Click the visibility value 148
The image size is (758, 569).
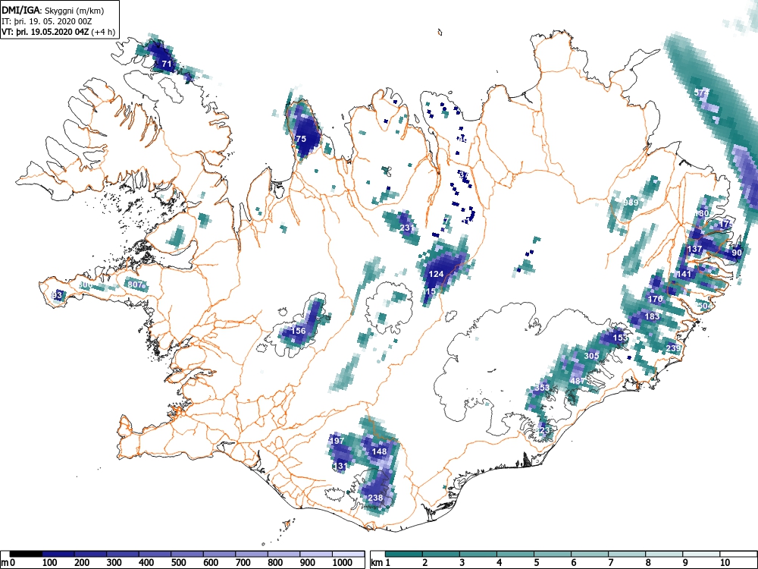click(x=379, y=451)
